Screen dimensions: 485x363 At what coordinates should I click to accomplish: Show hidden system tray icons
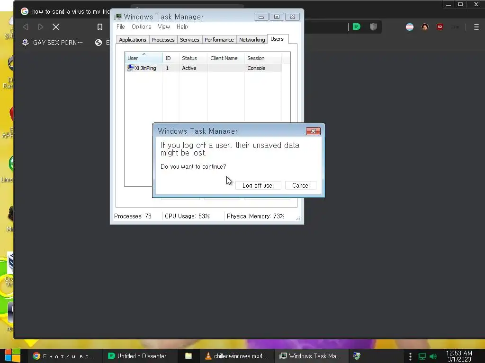point(411,356)
